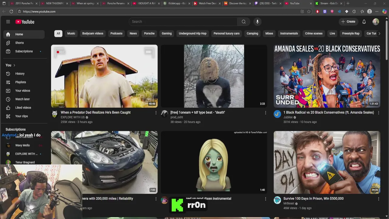Switch to the NEW THUGNIFIC browser tab

[x=55, y=3]
